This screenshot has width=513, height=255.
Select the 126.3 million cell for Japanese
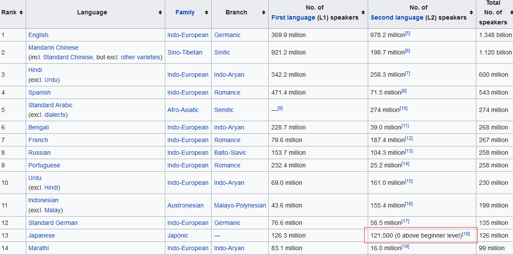click(318, 236)
